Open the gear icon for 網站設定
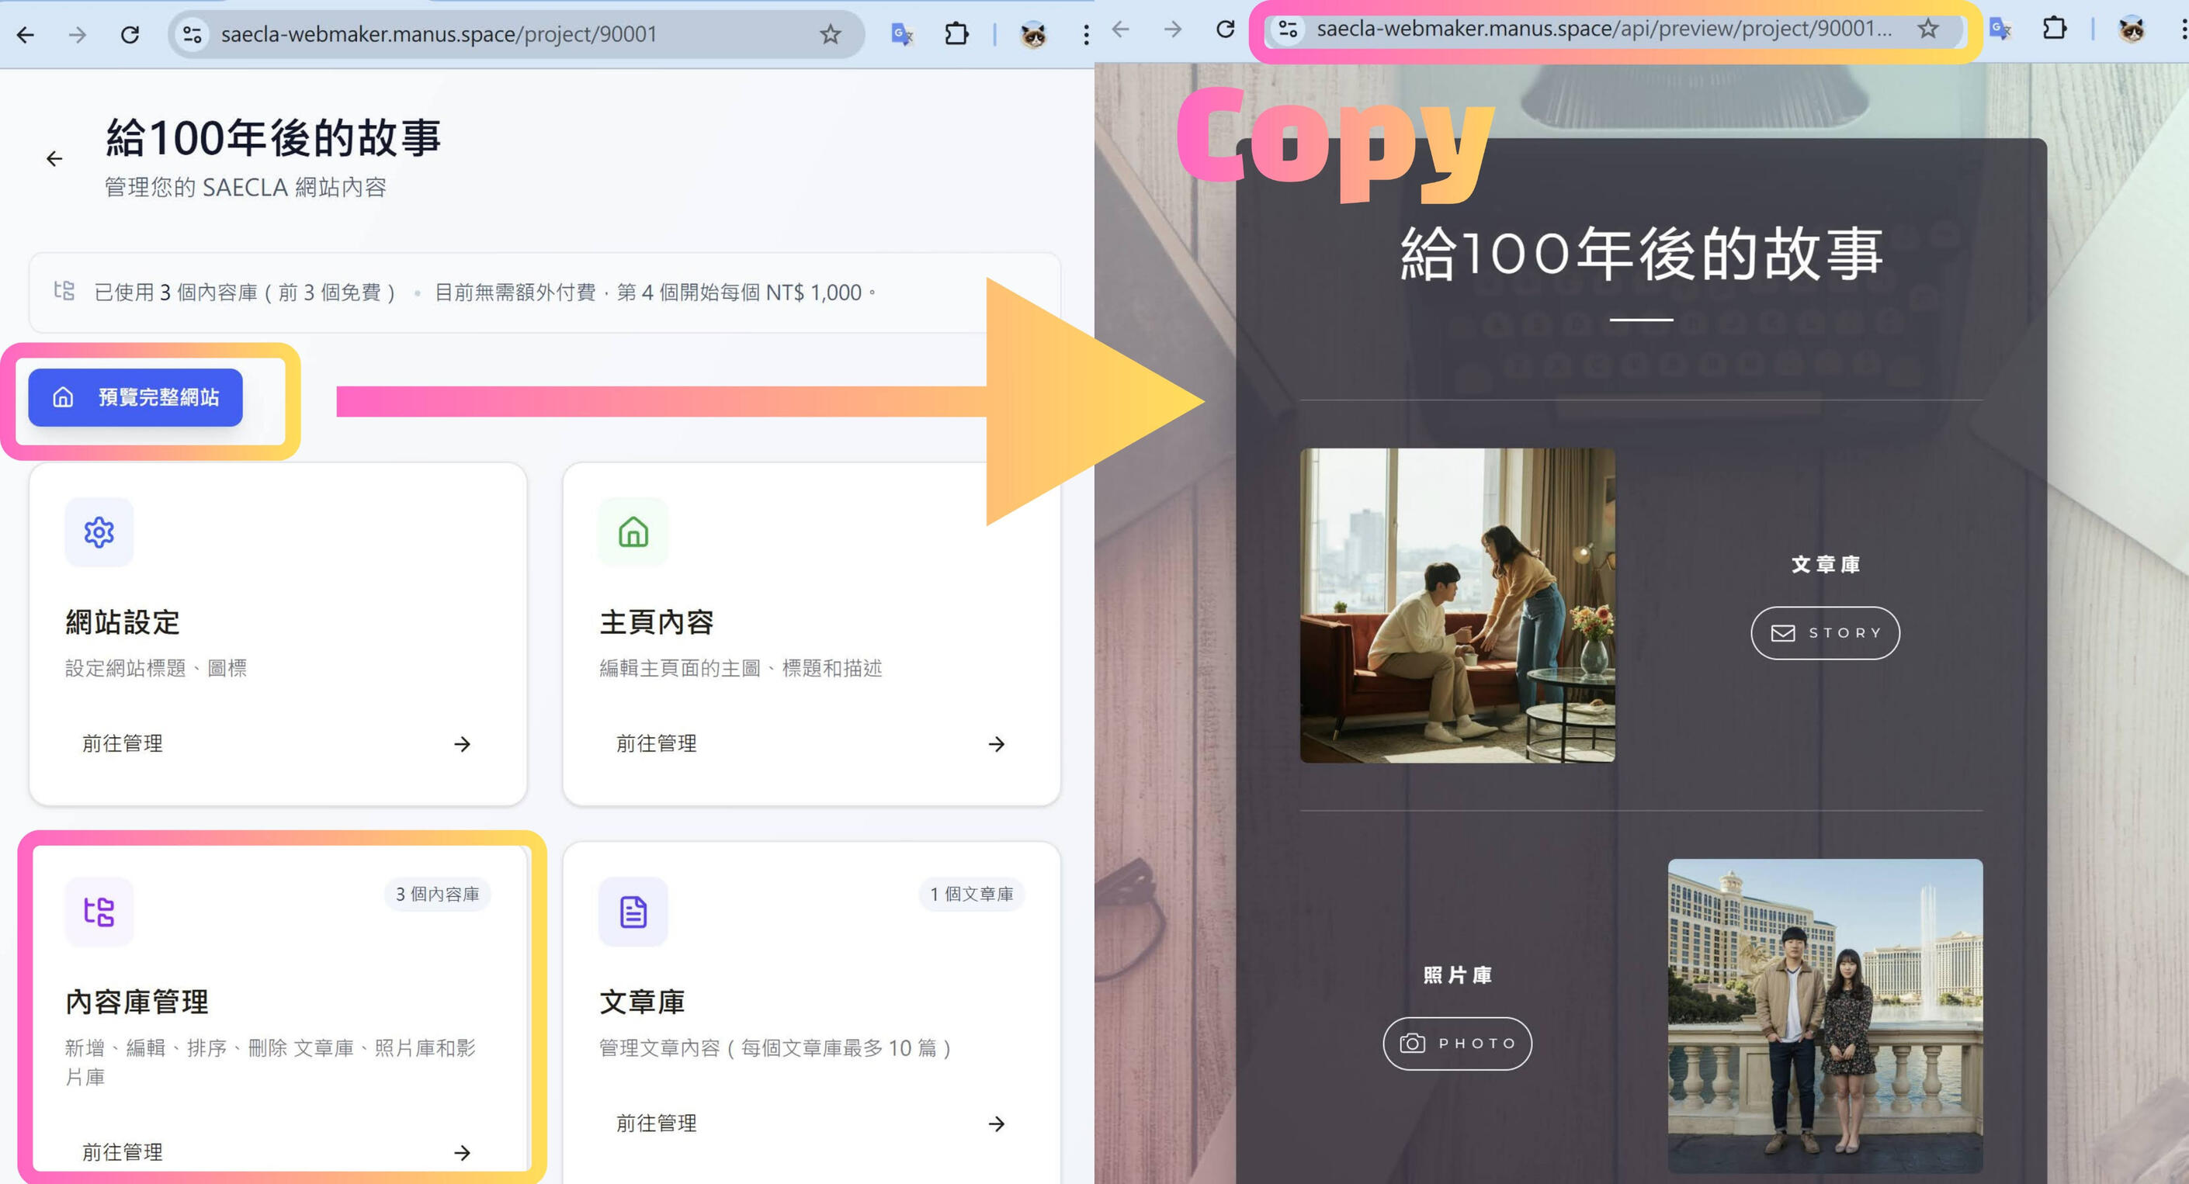Viewport: 2189px width, 1184px height. 99,532
